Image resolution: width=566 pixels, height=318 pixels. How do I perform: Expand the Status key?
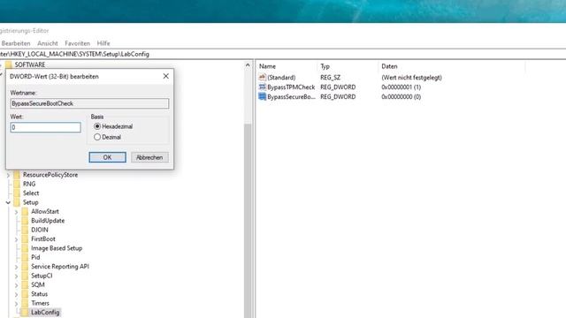click(x=16, y=294)
